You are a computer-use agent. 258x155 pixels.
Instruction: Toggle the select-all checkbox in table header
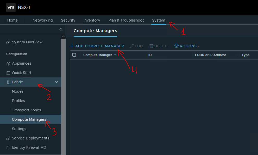tap(74, 55)
